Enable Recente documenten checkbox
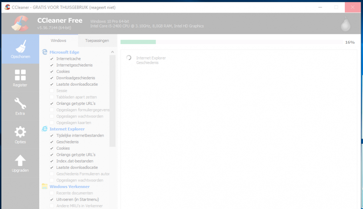 (x=52, y=193)
